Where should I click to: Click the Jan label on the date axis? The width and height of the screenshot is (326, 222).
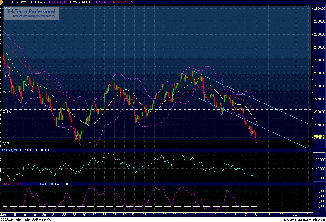point(3,215)
